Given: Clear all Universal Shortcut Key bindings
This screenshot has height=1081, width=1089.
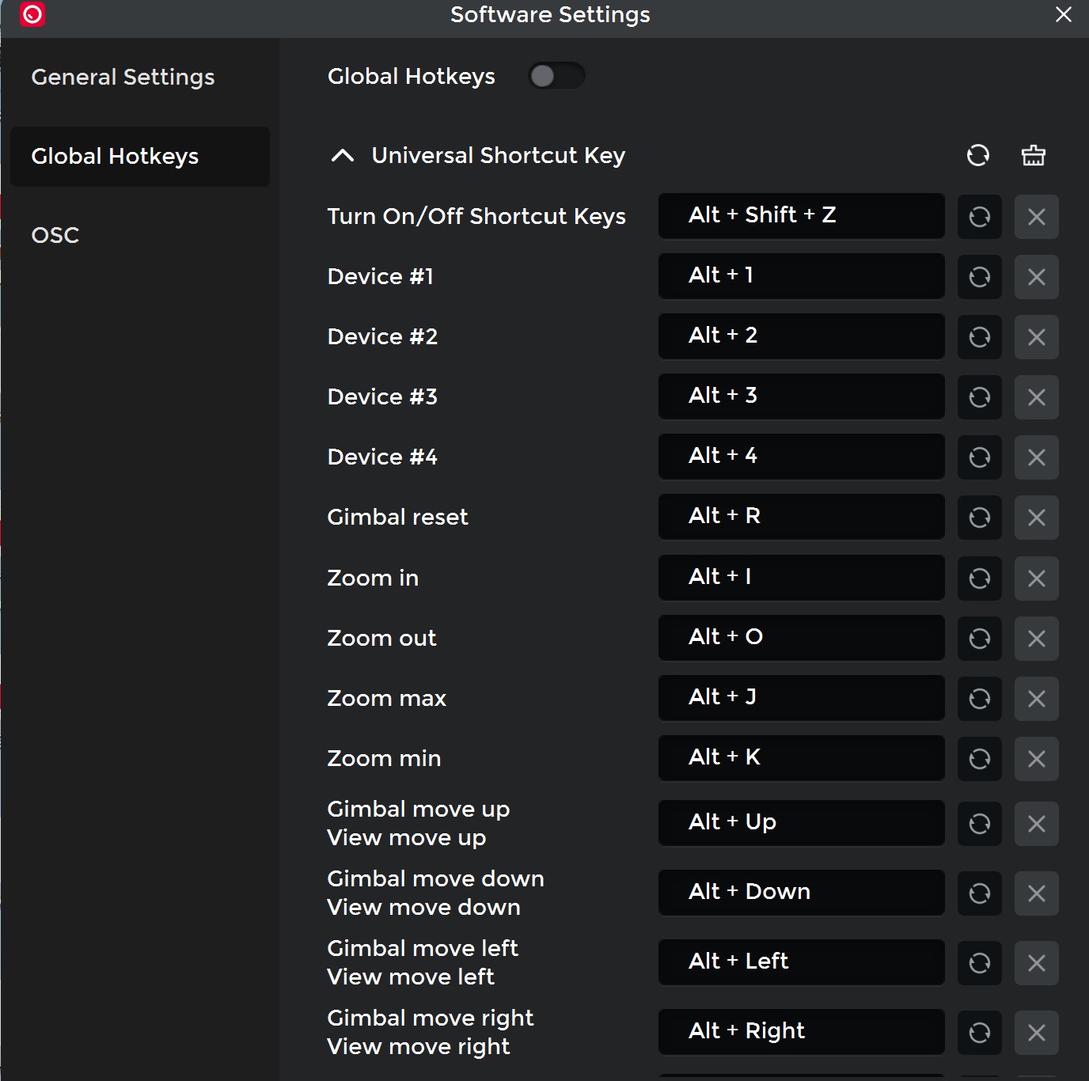Looking at the screenshot, I should [x=1033, y=155].
